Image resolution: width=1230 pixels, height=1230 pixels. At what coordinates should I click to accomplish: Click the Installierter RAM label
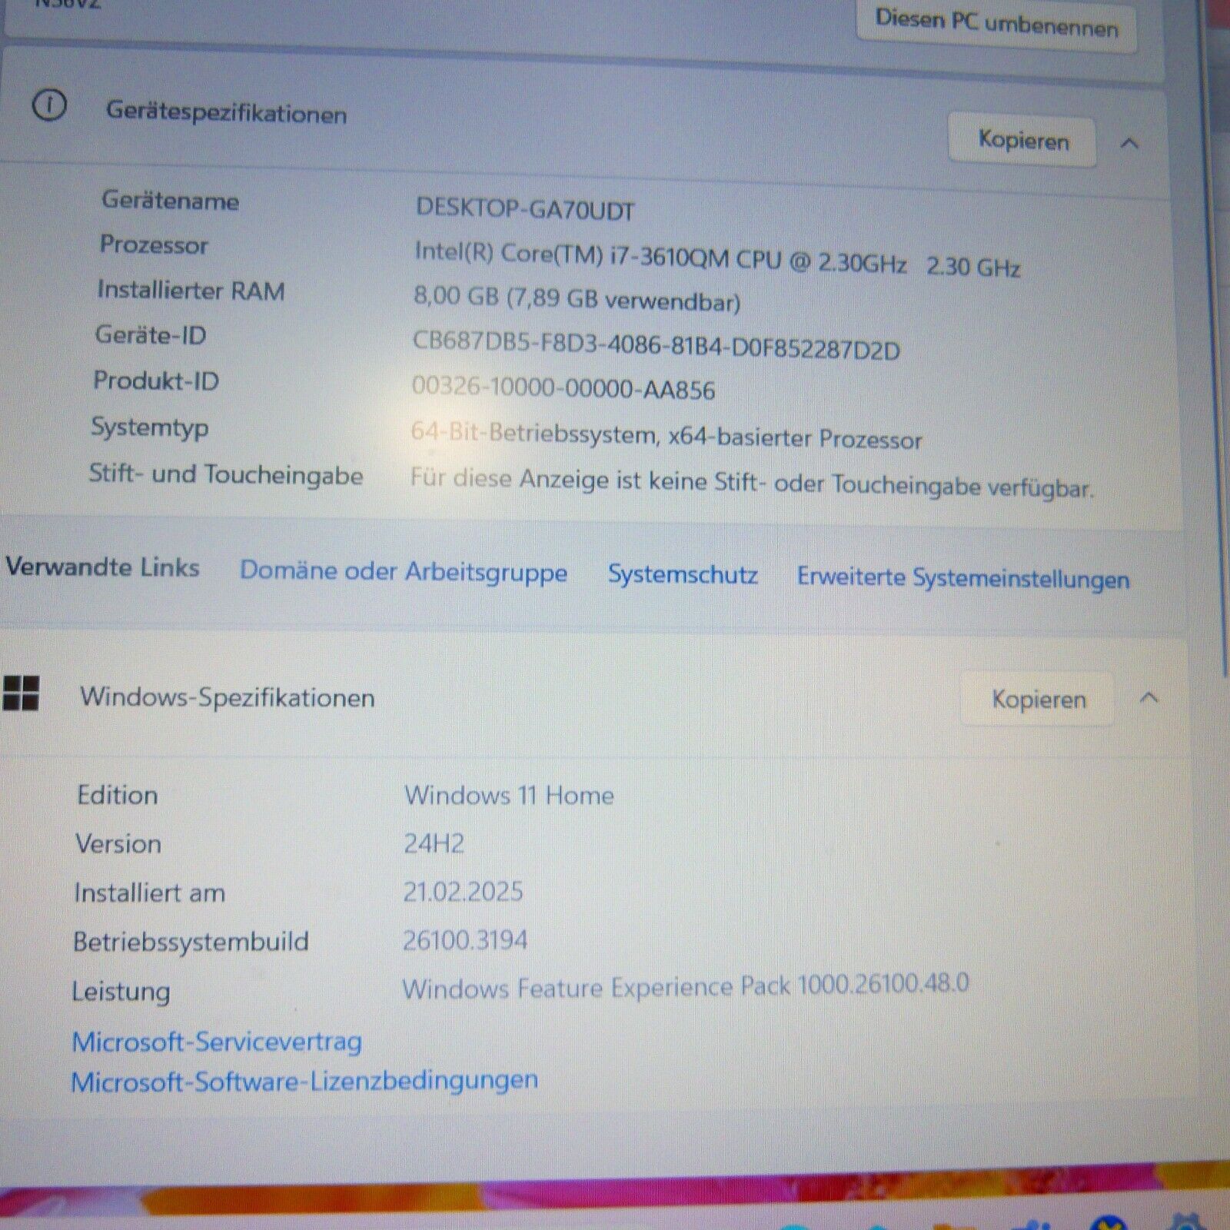click(191, 291)
